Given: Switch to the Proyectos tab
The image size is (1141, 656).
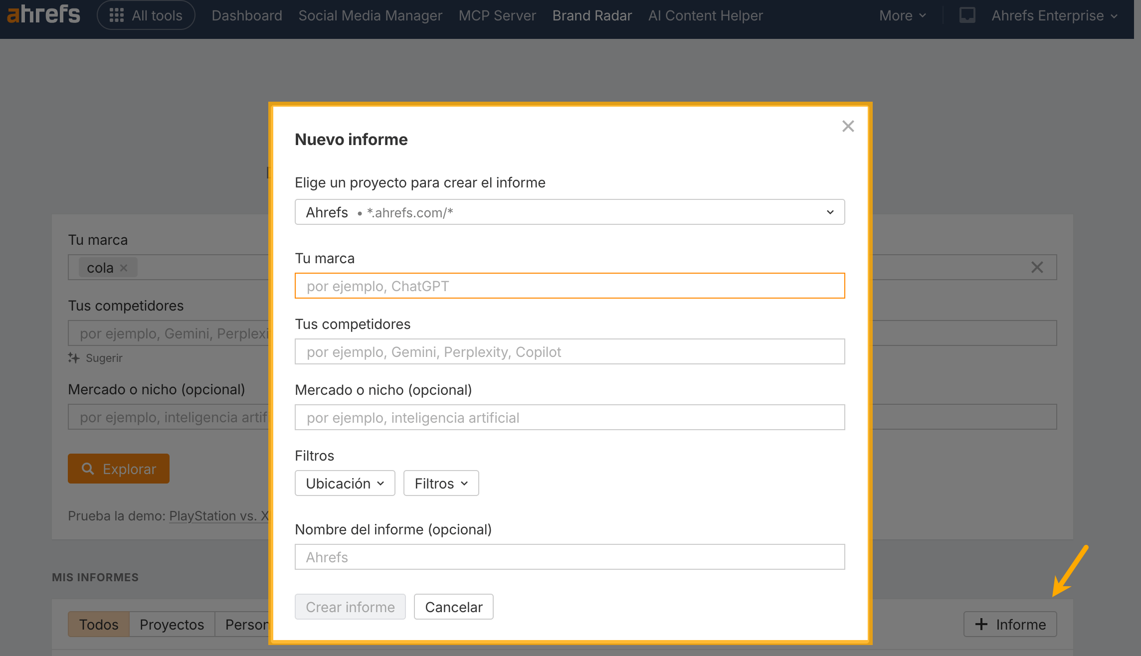Looking at the screenshot, I should pos(172,624).
